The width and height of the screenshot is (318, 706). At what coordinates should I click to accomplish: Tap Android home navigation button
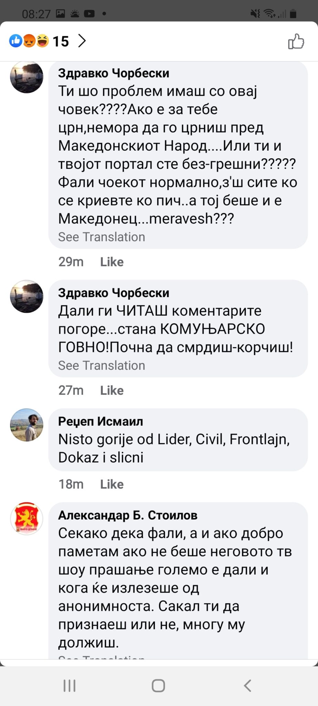coord(158,686)
